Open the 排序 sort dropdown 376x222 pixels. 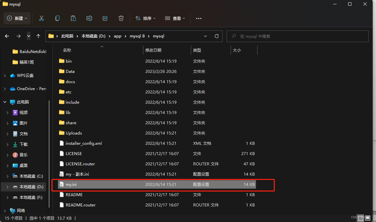pyautogui.click(x=145, y=18)
